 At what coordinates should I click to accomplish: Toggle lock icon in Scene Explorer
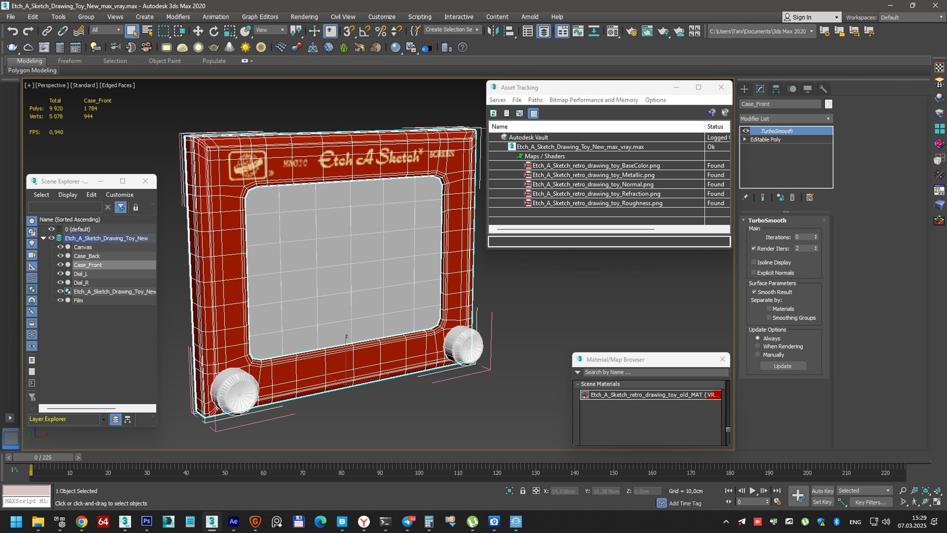point(136,207)
